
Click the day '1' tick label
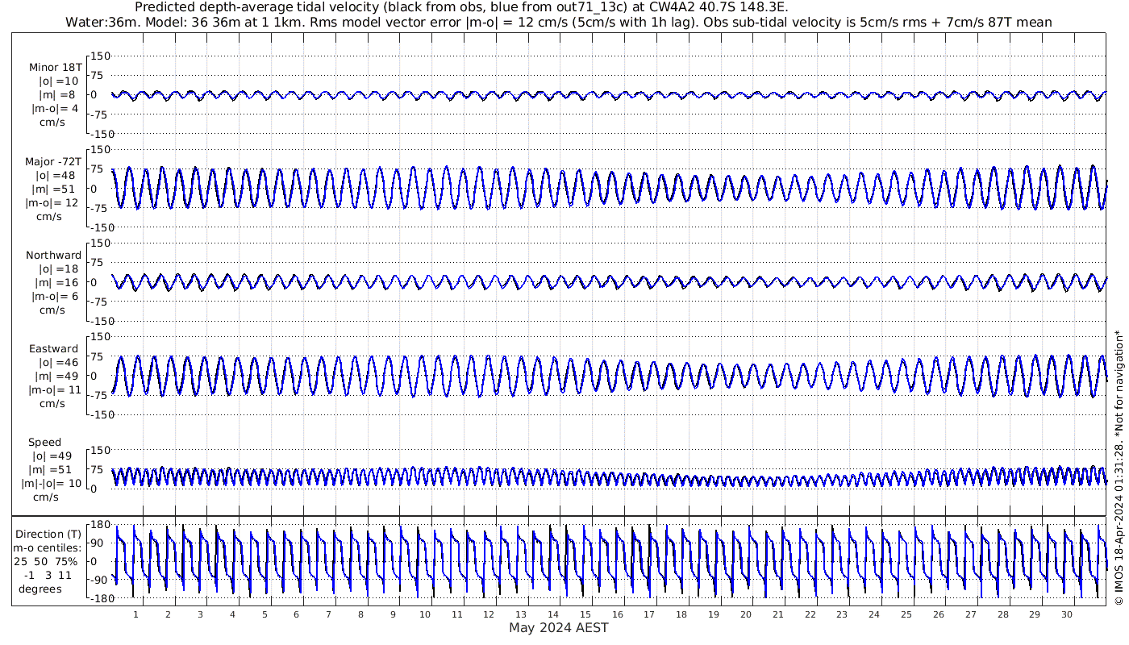click(135, 614)
